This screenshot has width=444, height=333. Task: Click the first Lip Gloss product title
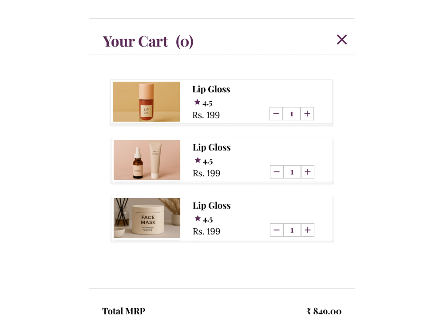click(211, 90)
